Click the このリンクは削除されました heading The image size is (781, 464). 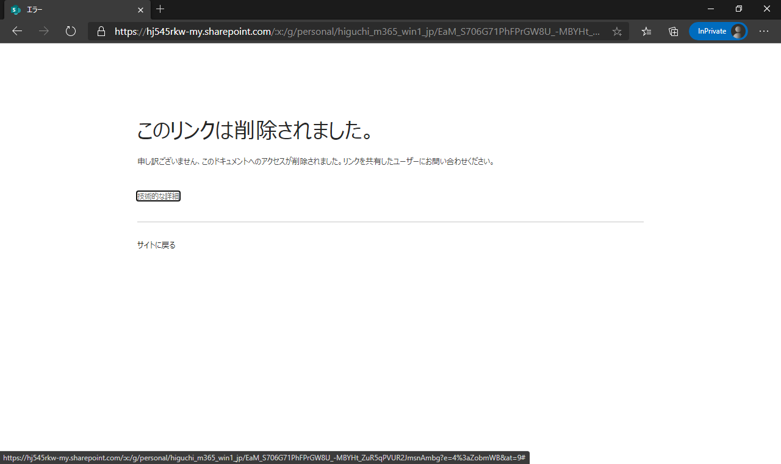(254, 130)
